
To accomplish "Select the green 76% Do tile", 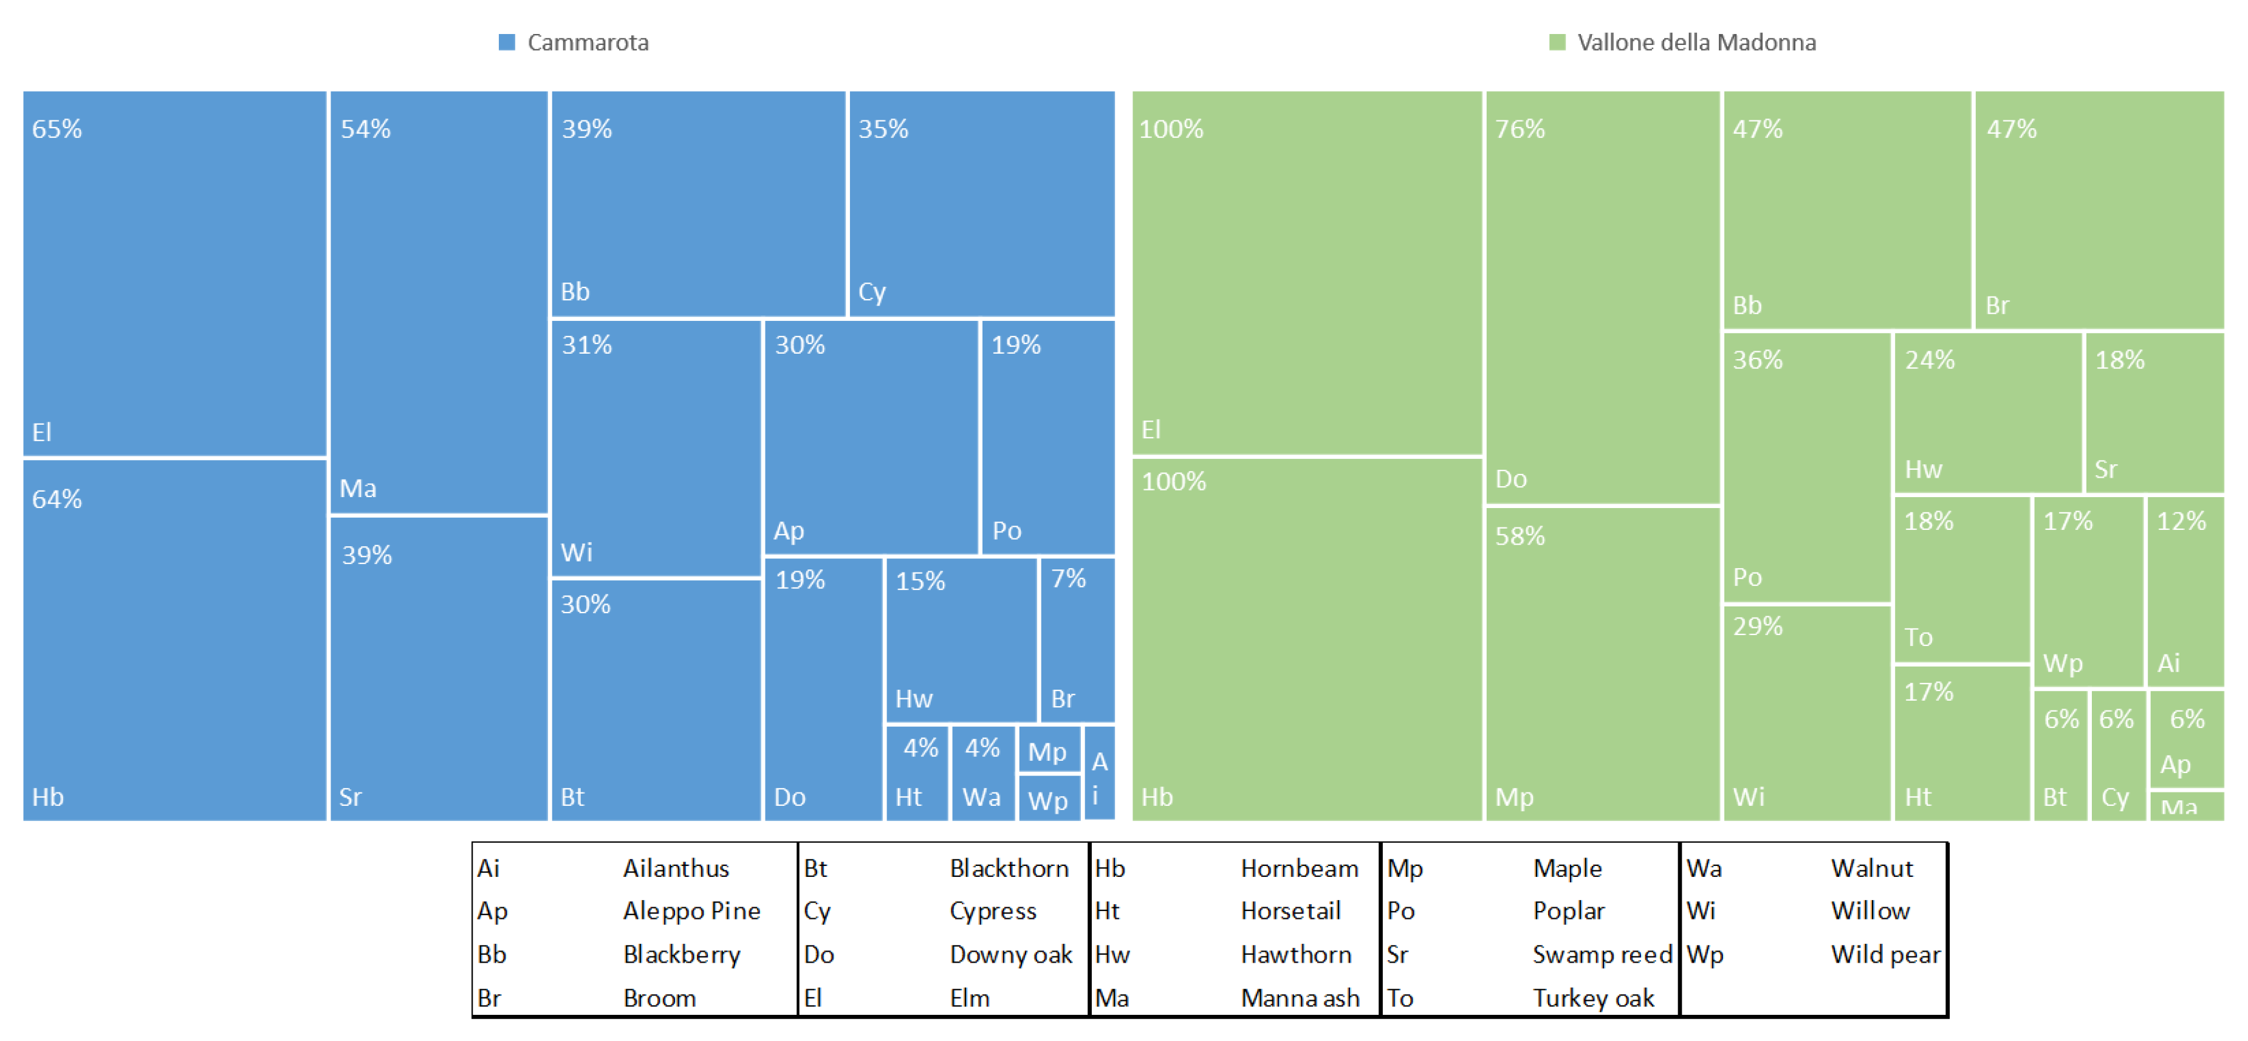I will [1602, 297].
